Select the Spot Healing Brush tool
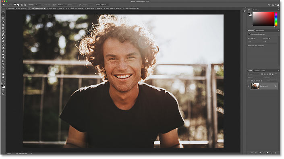Screen dimensions: 284x159 (3, 35)
